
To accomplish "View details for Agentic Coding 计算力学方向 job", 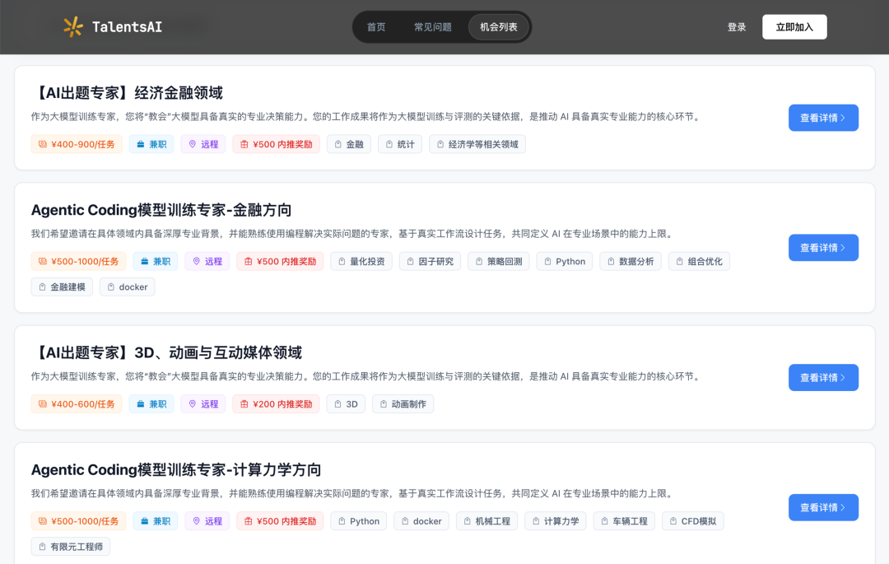I will pyautogui.click(x=823, y=507).
